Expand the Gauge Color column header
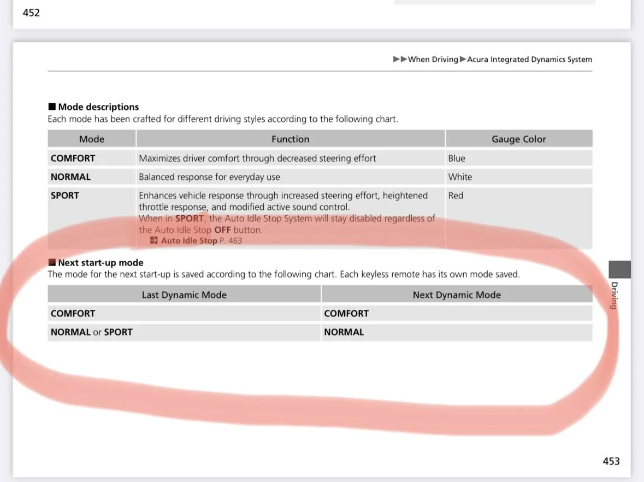This screenshot has width=644, height=482. click(518, 139)
